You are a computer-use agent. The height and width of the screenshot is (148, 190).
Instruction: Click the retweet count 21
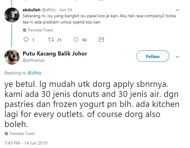point(59,40)
